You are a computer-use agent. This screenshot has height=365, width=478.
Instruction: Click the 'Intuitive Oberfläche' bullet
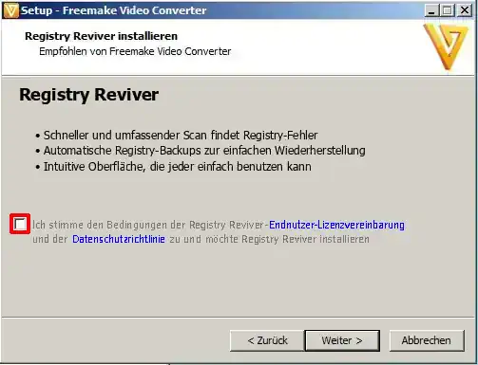click(x=173, y=166)
